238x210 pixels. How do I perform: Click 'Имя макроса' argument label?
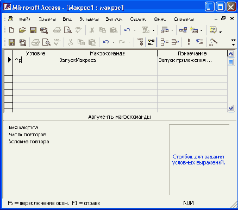[23, 128]
